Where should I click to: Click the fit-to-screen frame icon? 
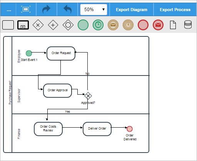26,9
